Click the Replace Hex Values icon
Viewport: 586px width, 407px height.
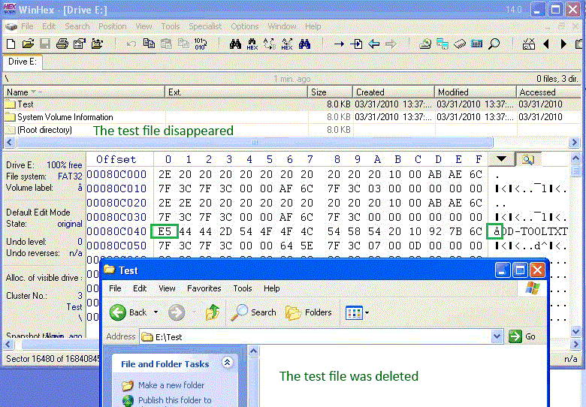[x=287, y=44]
